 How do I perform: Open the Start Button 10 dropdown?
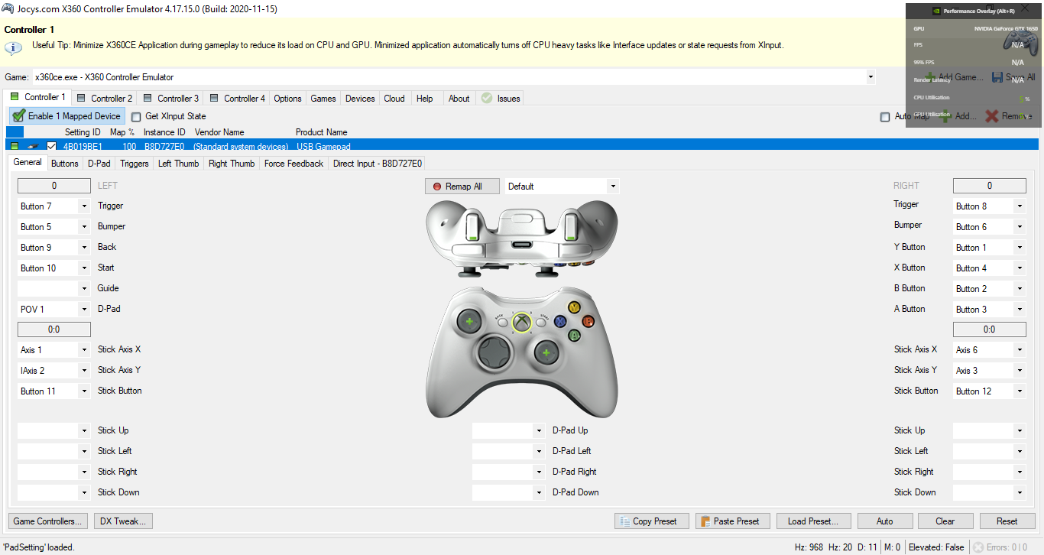click(x=84, y=268)
